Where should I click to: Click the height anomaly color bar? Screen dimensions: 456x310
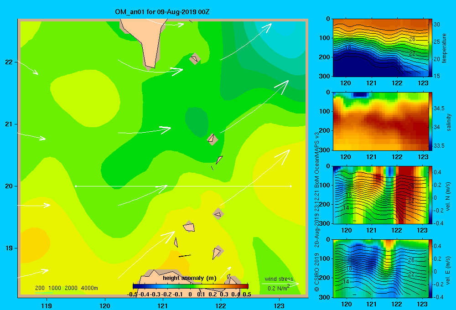coord(191,286)
